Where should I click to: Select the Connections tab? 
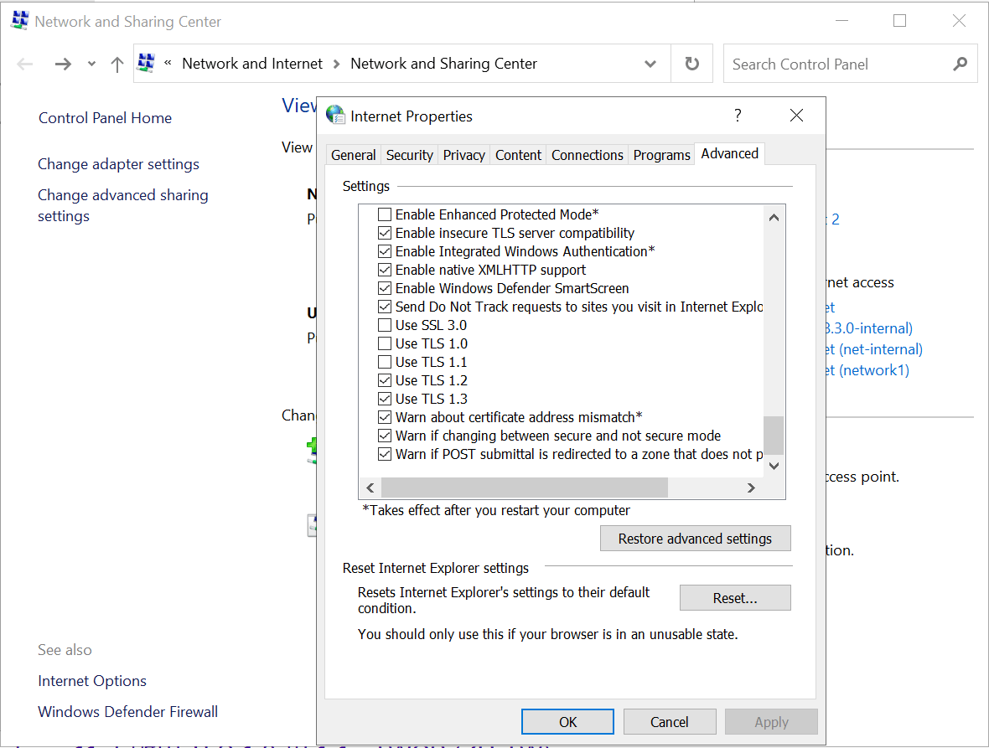[x=588, y=155]
